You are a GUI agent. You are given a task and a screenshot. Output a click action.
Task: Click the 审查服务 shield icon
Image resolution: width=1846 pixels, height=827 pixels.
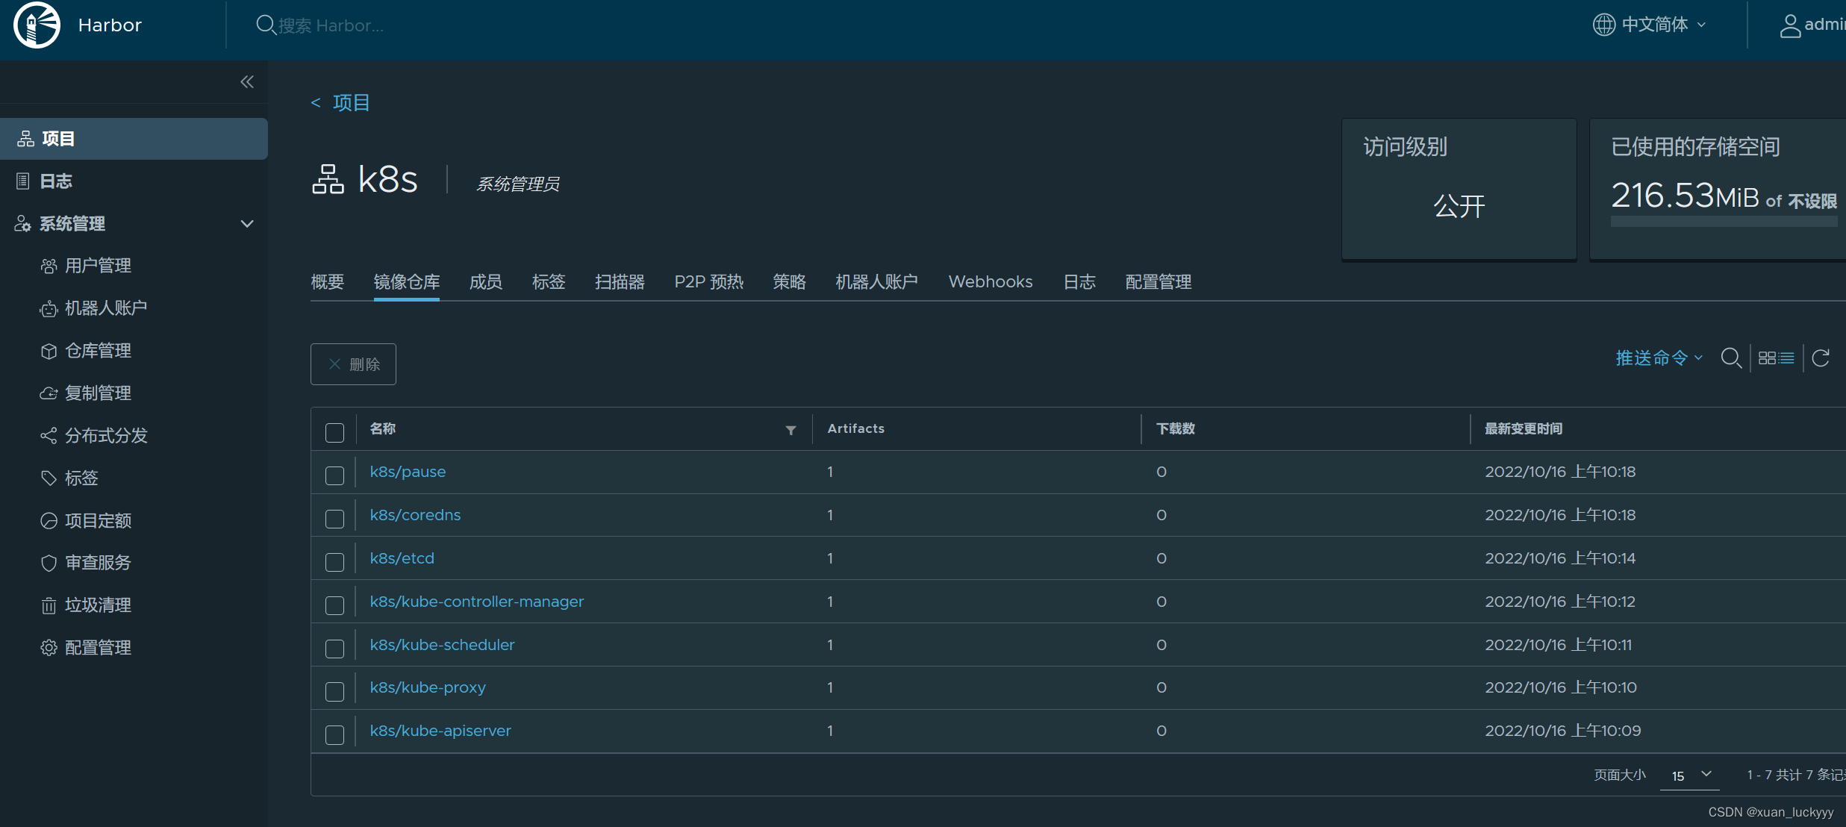pos(49,564)
